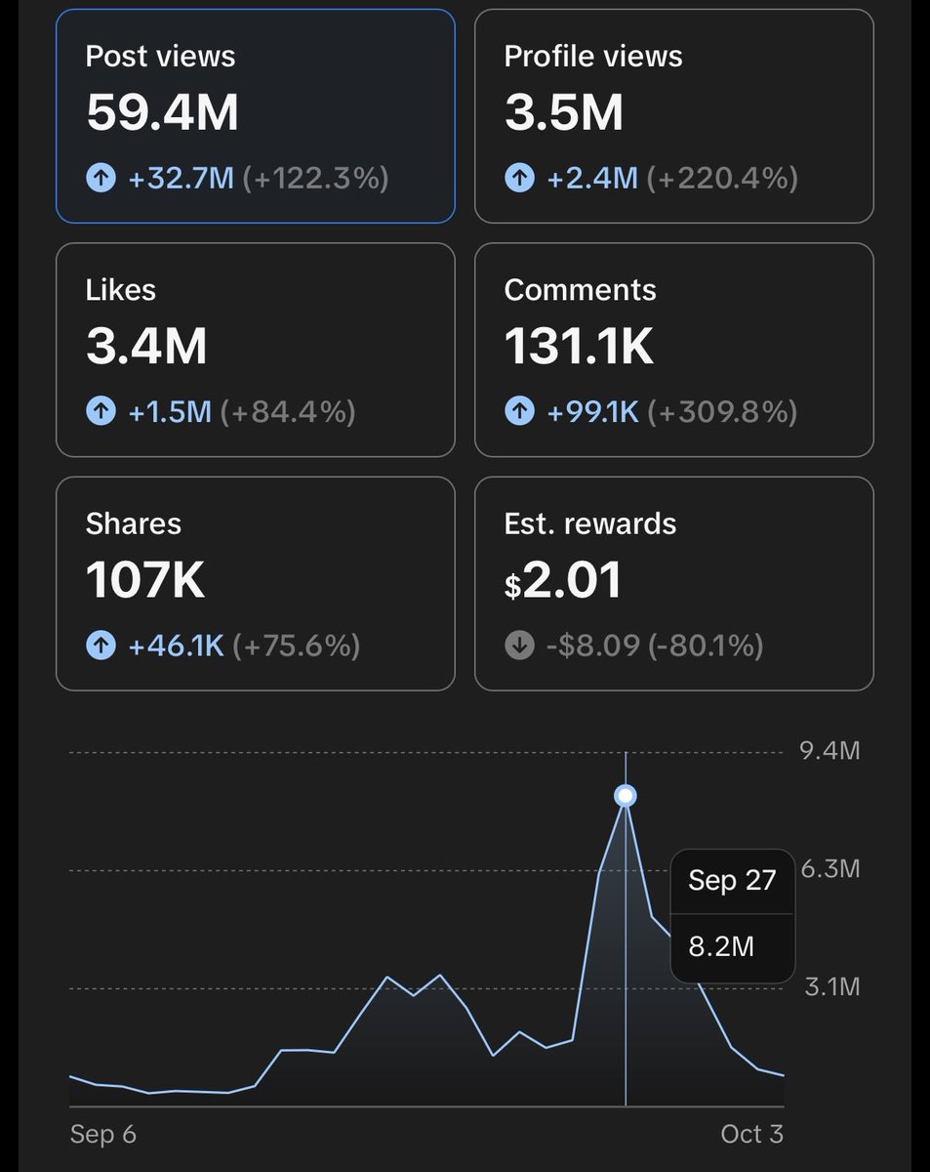
Task: Click the 6.3M axis label
Action: (829, 868)
